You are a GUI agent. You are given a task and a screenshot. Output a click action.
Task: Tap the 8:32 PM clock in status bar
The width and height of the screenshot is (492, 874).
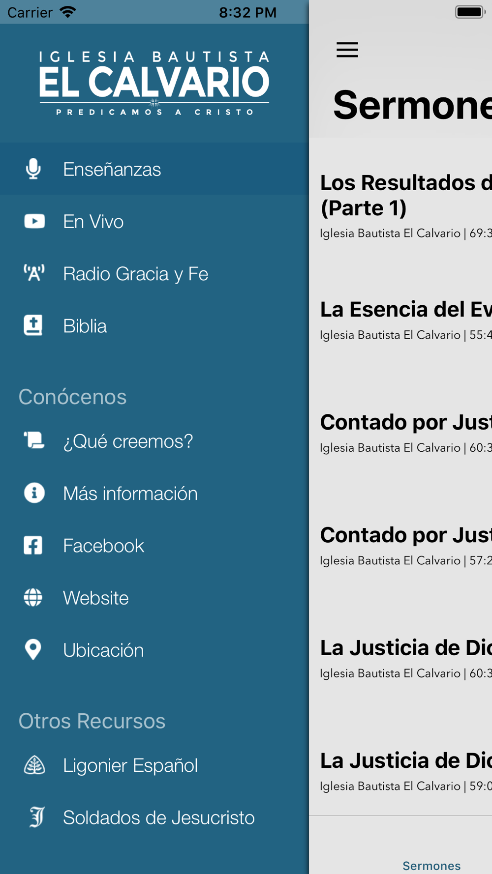[247, 12]
